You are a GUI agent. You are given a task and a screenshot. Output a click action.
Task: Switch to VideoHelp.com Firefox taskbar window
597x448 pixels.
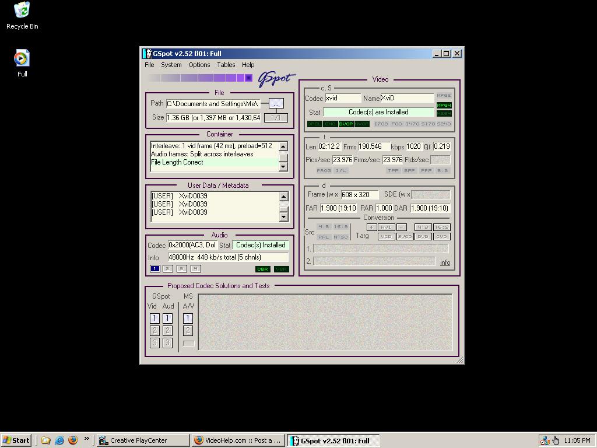[x=238, y=440]
